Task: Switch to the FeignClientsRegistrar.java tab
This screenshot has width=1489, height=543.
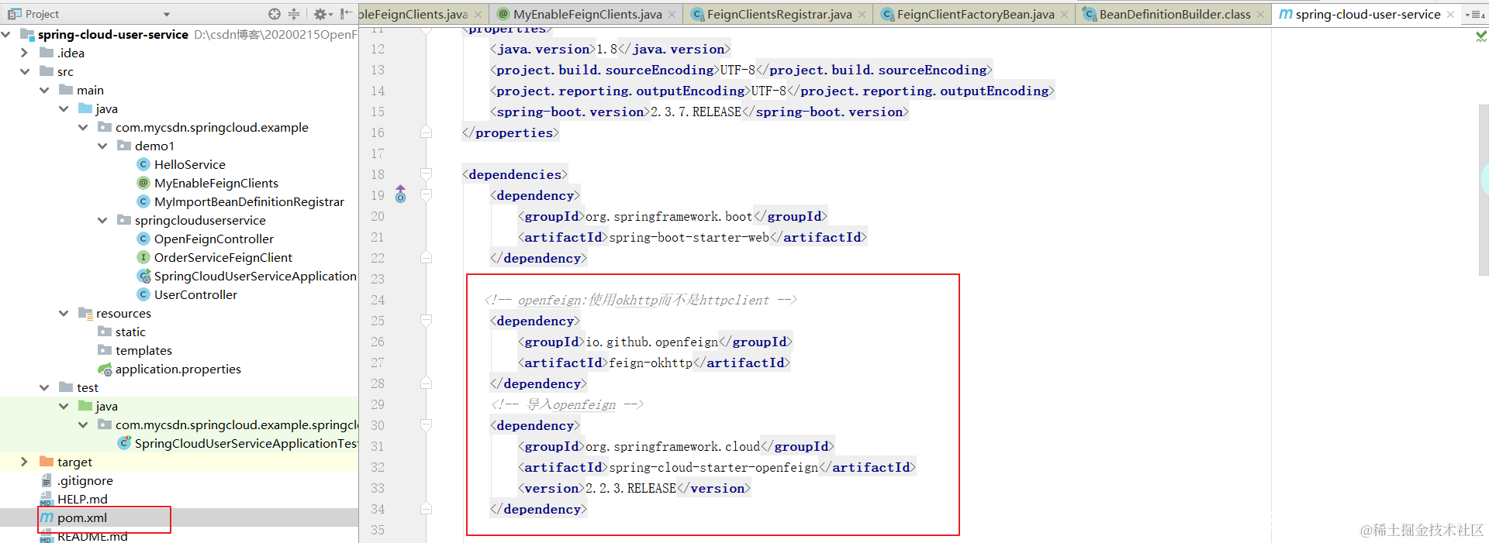Action: click(779, 14)
